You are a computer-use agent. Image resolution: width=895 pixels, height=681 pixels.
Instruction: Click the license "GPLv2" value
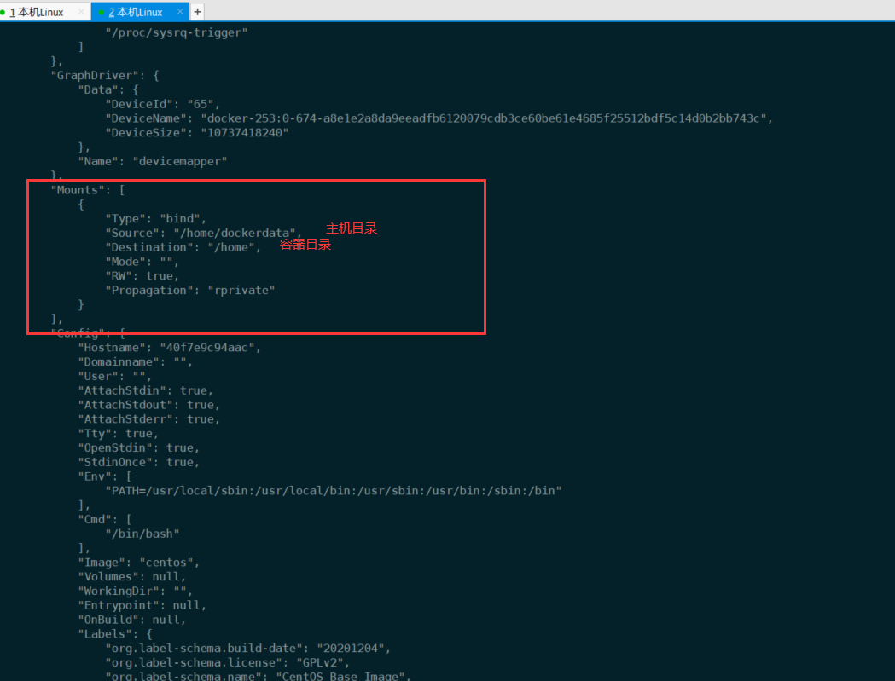(320, 663)
